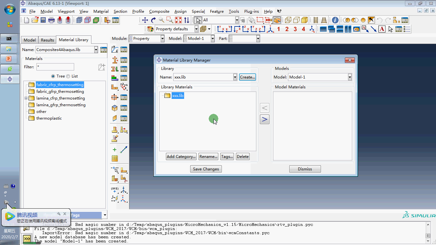Select the Pan View tool
Viewport: 436px width, 245px height.
(x=145, y=20)
